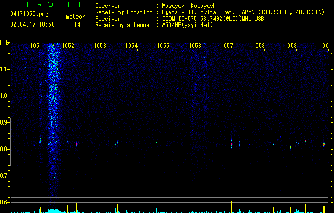The width and height of the screenshot is (334, 213).
Task: Click the 1055 time axis label
Action: (x=163, y=46)
